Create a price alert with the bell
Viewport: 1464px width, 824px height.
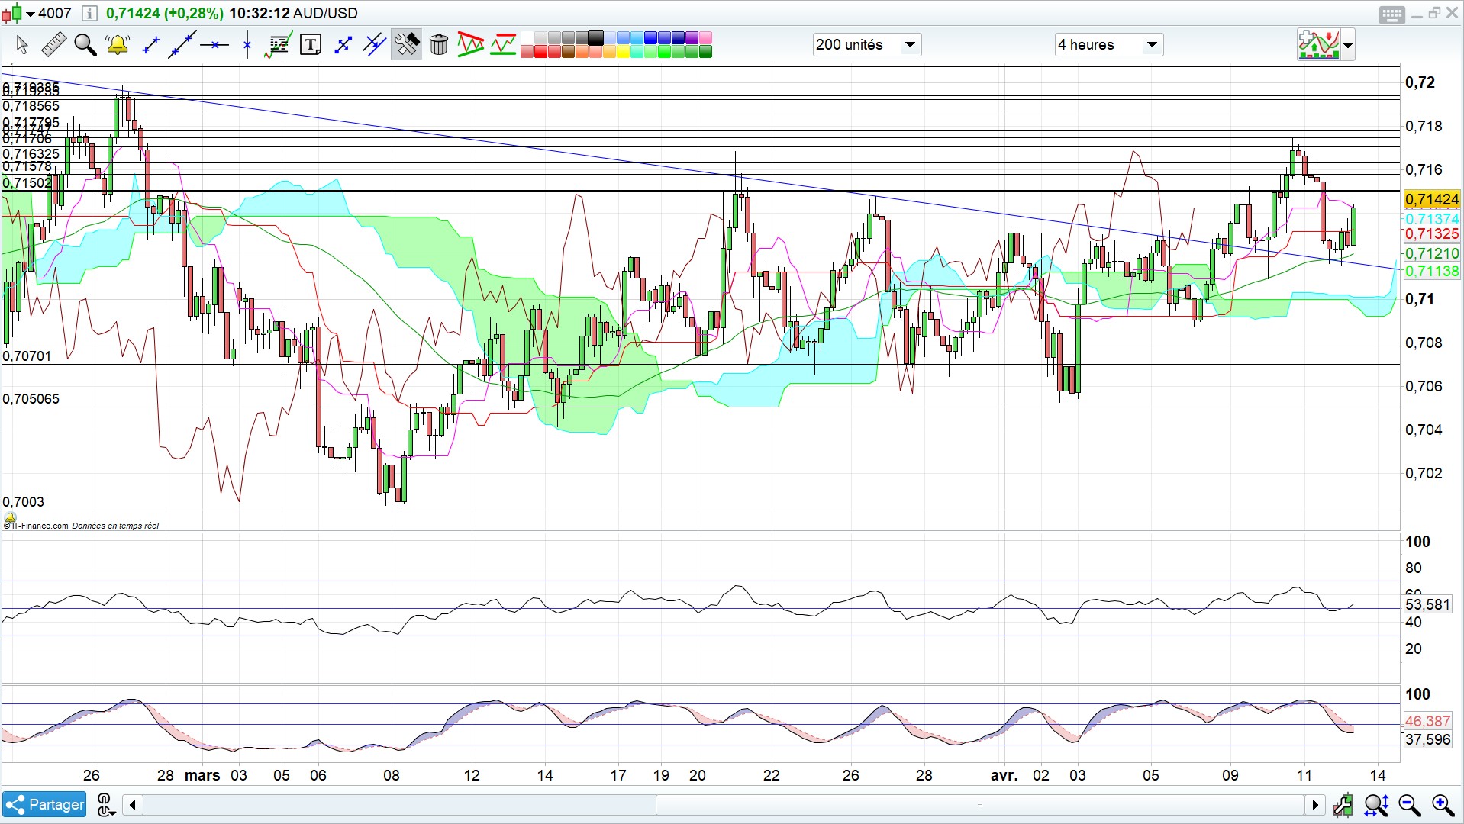point(118,45)
